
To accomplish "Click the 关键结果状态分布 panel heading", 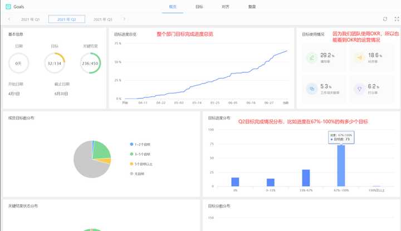I will (x=23, y=206).
